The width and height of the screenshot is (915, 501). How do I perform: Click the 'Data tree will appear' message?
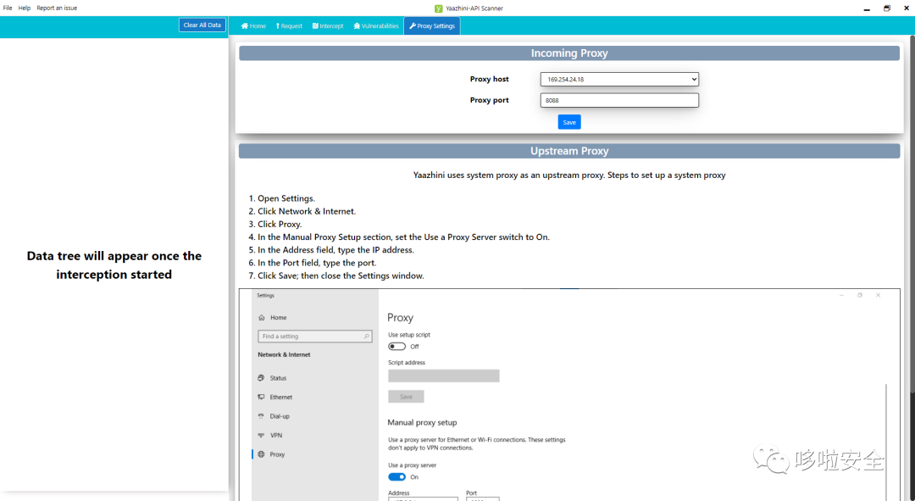click(114, 265)
